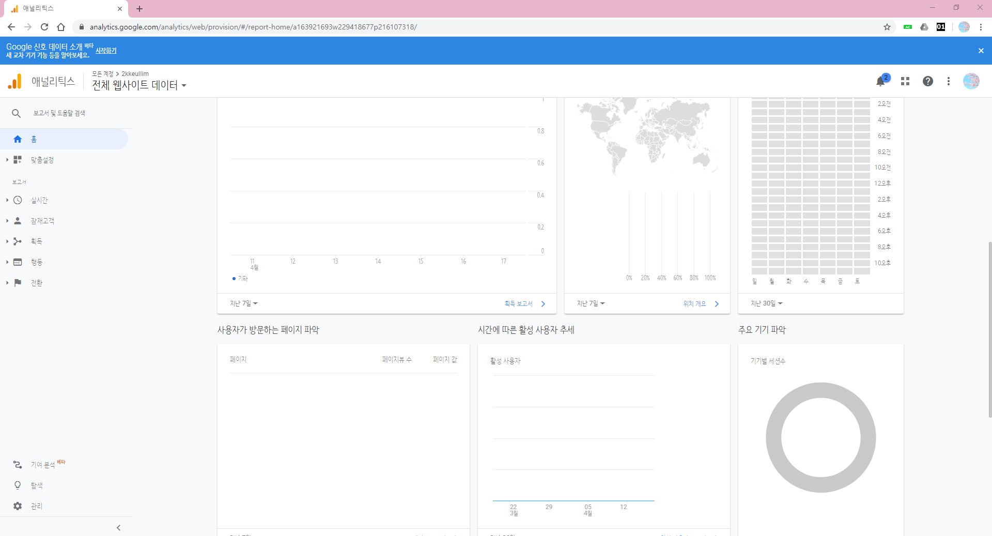Image resolution: width=992 pixels, height=536 pixels.
Task: Click the help question mark icon
Action: [928, 81]
